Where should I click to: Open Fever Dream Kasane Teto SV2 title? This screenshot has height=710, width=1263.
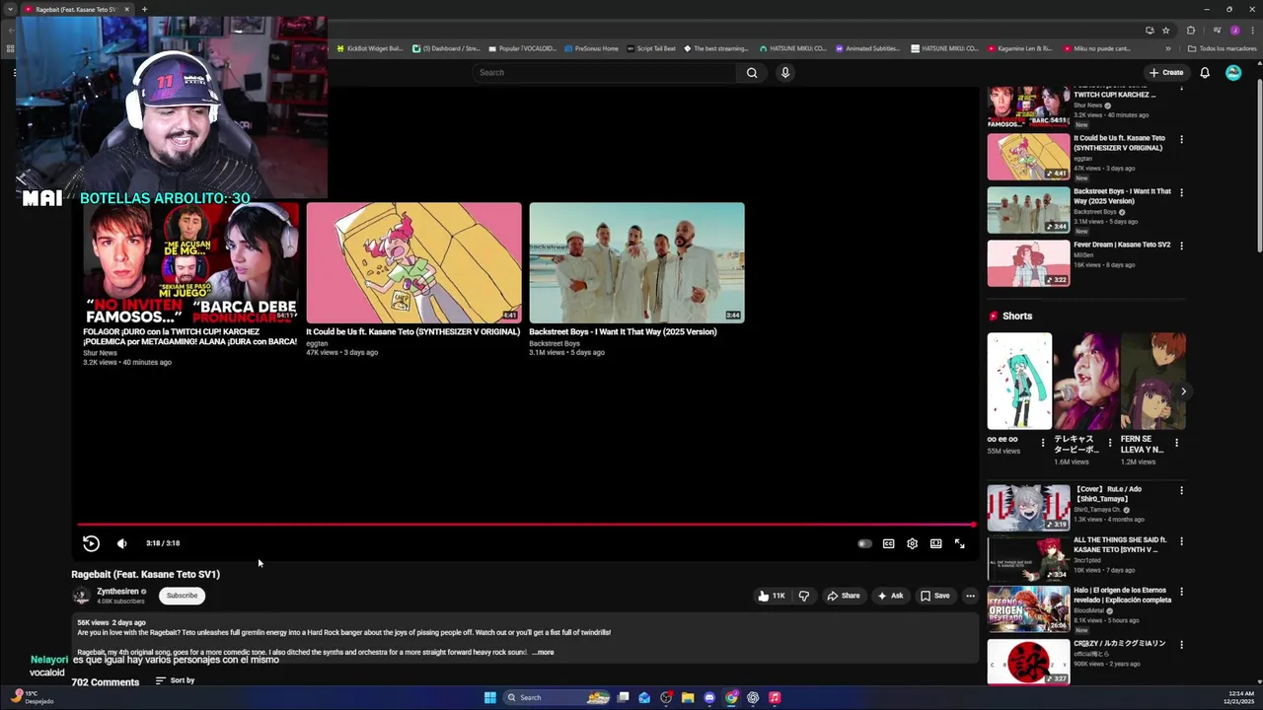click(1122, 245)
